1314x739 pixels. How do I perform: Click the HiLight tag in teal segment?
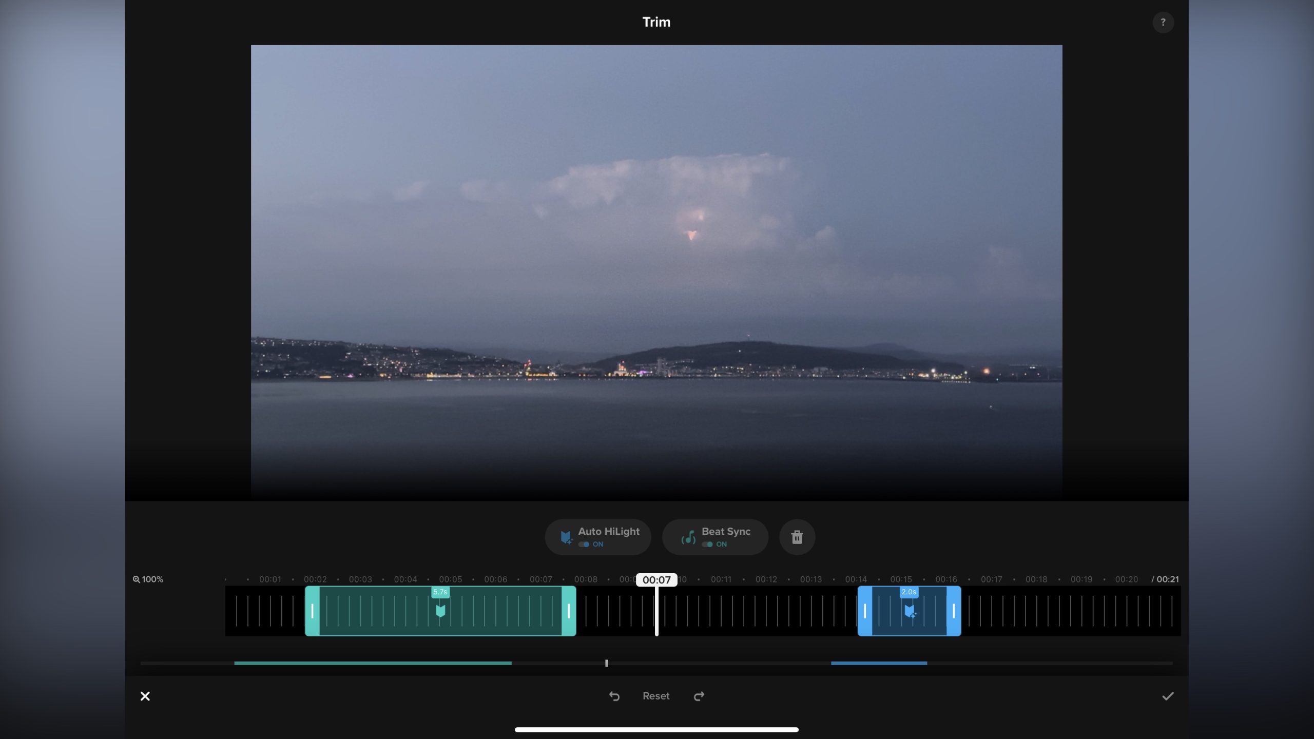coord(440,611)
